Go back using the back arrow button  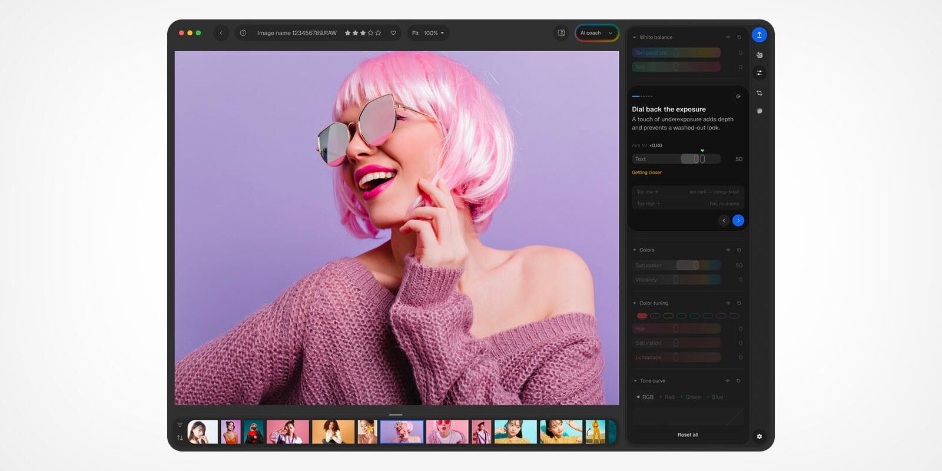point(221,33)
